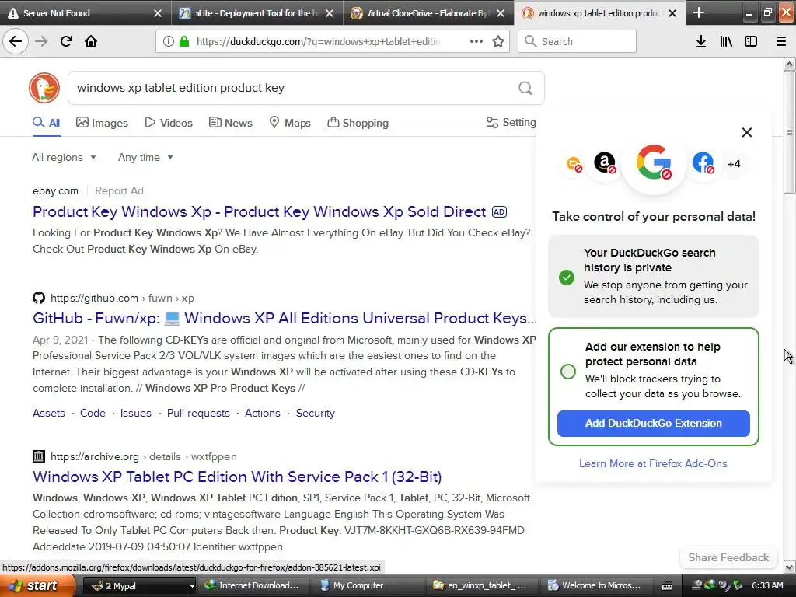Select the All results tab
This screenshot has width=796, height=597.
[46, 123]
